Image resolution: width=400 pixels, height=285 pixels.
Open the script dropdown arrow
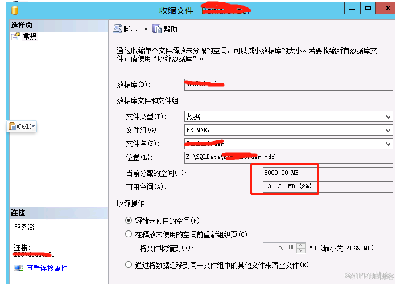tap(146, 29)
